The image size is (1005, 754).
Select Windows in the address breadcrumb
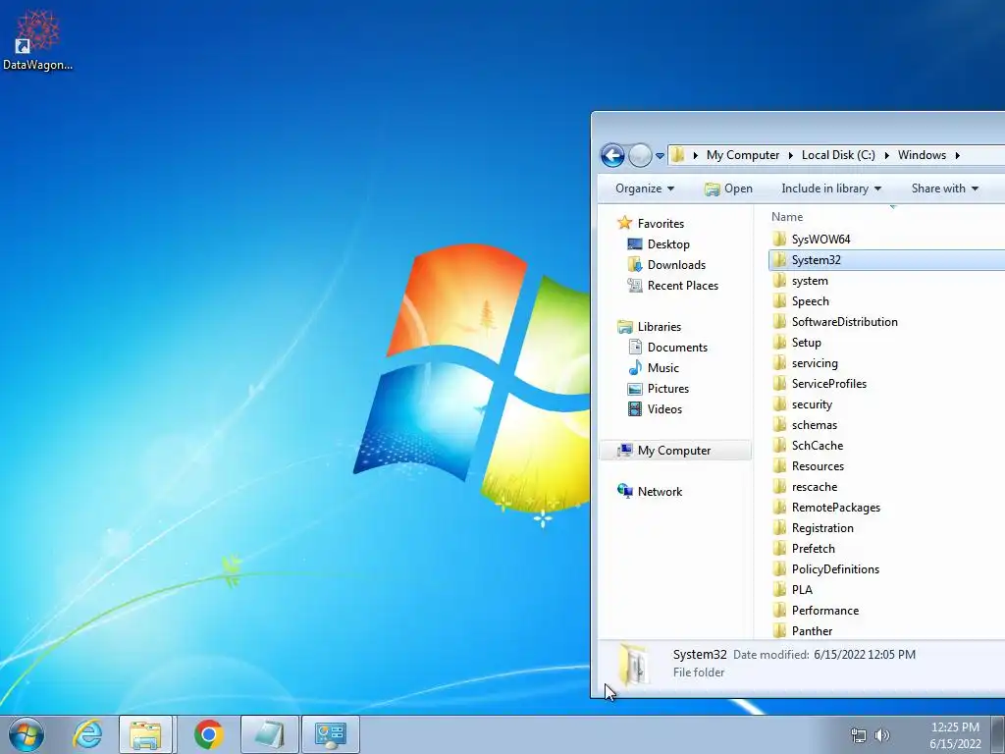pos(922,155)
